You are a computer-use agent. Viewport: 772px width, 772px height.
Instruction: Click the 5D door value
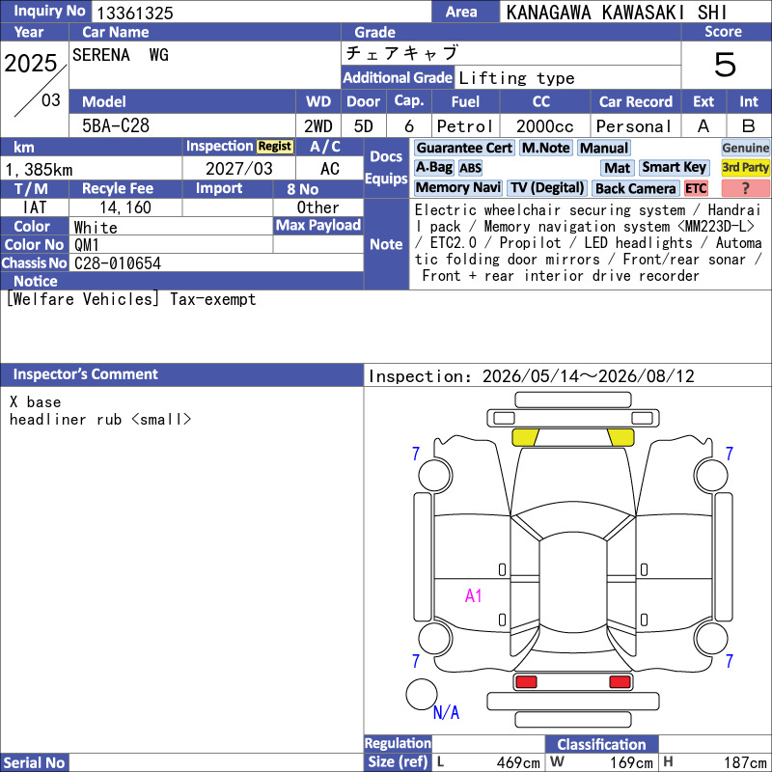click(364, 126)
